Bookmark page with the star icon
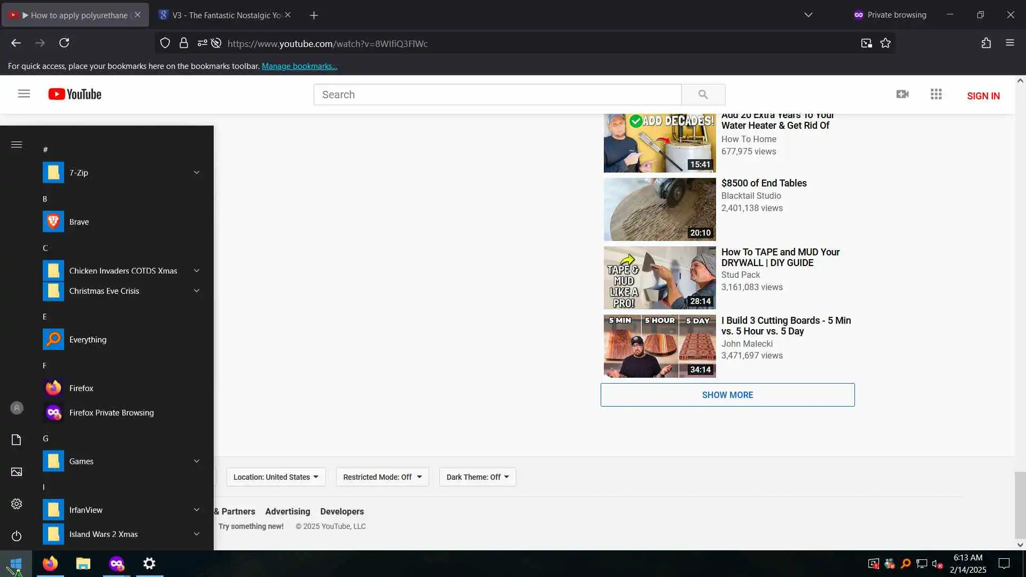Viewport: 1026px width, 577px height. (885, 43)
